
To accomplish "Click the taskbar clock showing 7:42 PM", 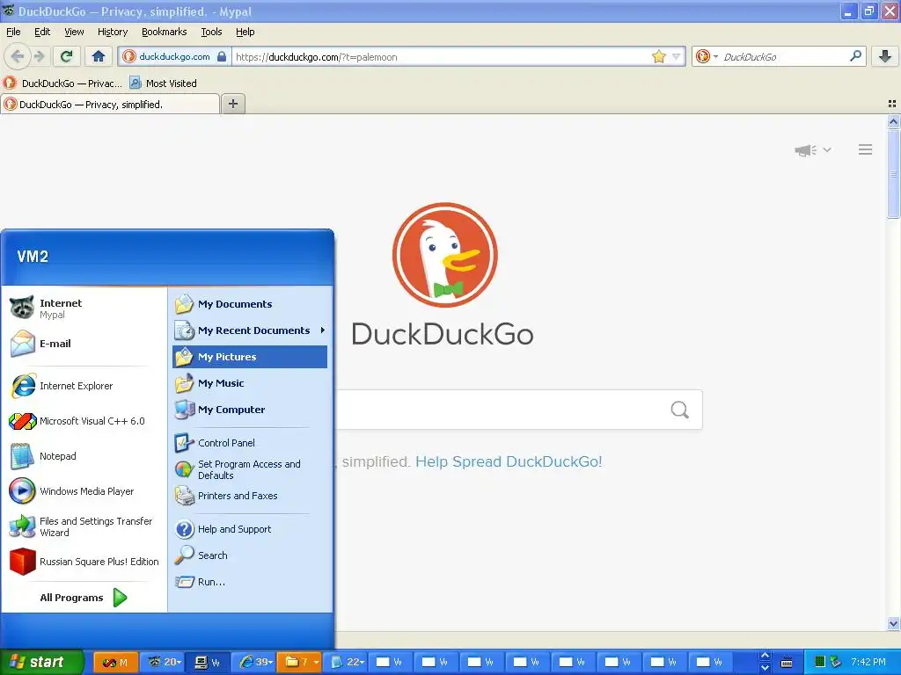I will click(868, 662).
